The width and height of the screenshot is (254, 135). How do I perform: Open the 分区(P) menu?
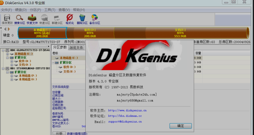[35, 10]
